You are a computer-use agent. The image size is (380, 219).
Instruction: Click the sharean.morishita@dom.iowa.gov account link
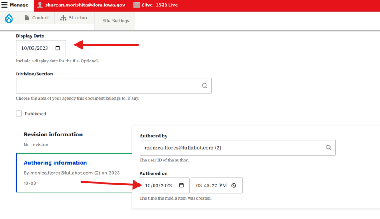[x=85, y=5]
